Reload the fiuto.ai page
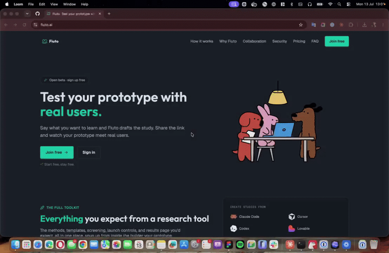Viewport: 389px width, 253px height. (24, 25)
